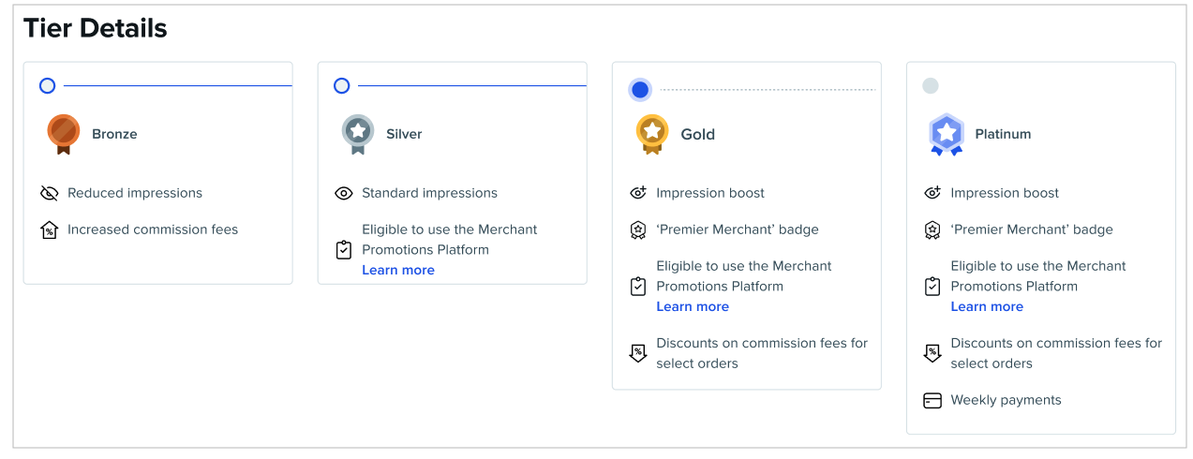Click Gold's Premier Merchant badge icon
Image resolution: width=1193 pixels, height=459 pixels.
coord(638,229)
